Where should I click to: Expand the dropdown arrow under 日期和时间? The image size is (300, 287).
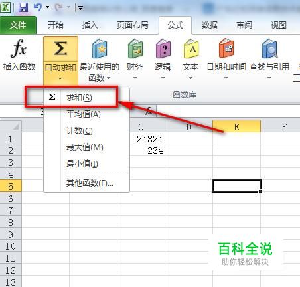[x=226, y=78]
